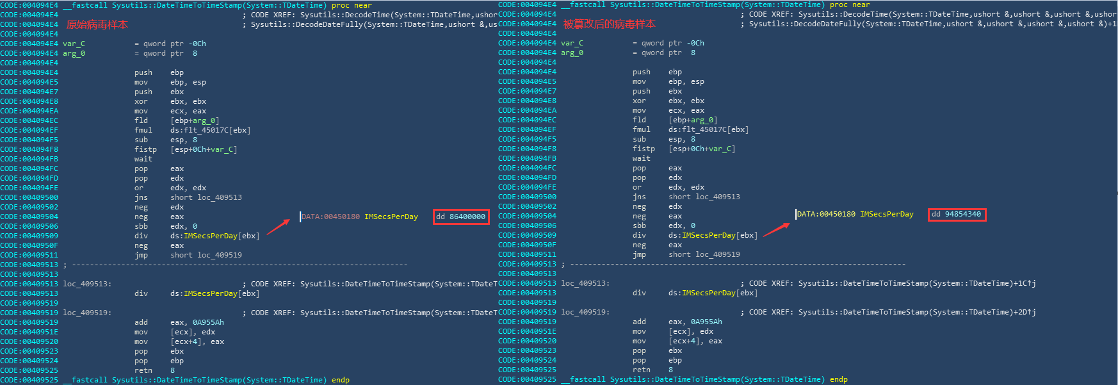Screen dimensions: 1118x385
Task: Select var_C definition in the left pane
Action: 74,44
